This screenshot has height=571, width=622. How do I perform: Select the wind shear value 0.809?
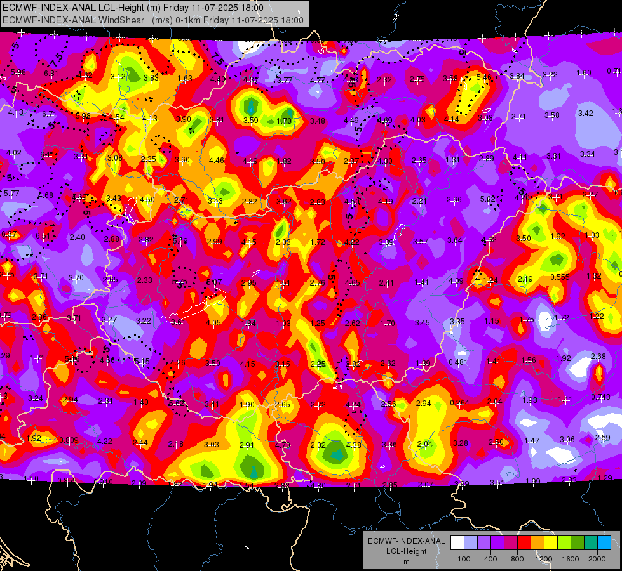[69, 440]
